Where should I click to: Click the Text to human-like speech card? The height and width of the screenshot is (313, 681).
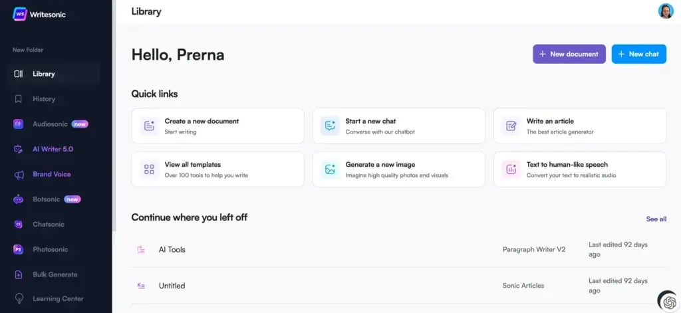click(579, 169)
